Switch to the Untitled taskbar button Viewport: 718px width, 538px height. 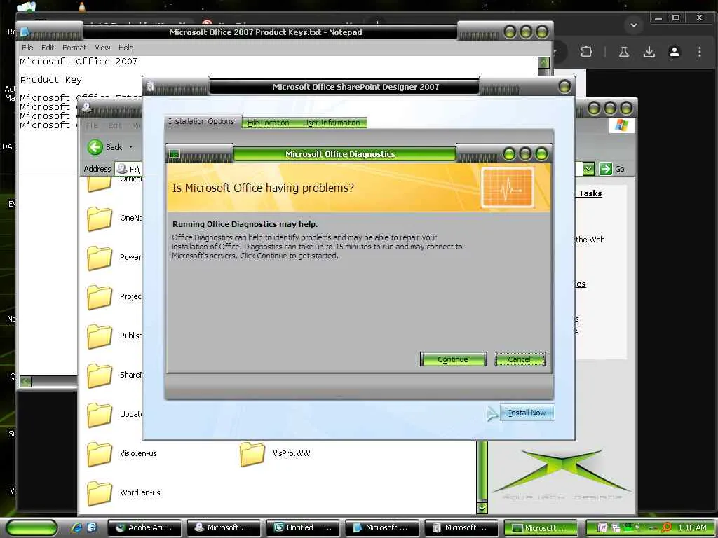(x=303, y=527)
